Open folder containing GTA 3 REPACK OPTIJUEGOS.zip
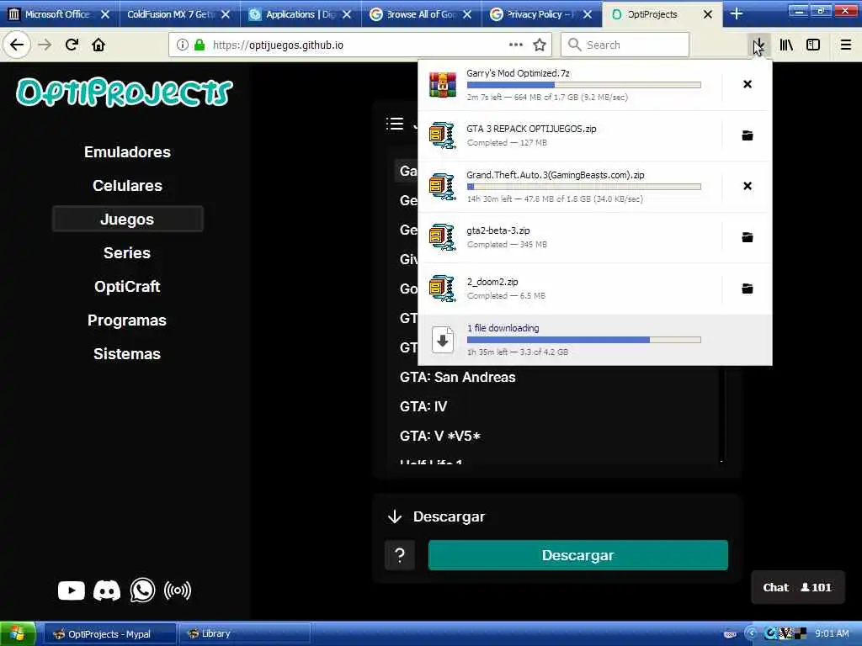The image size is (862, 646). point(748,135)
